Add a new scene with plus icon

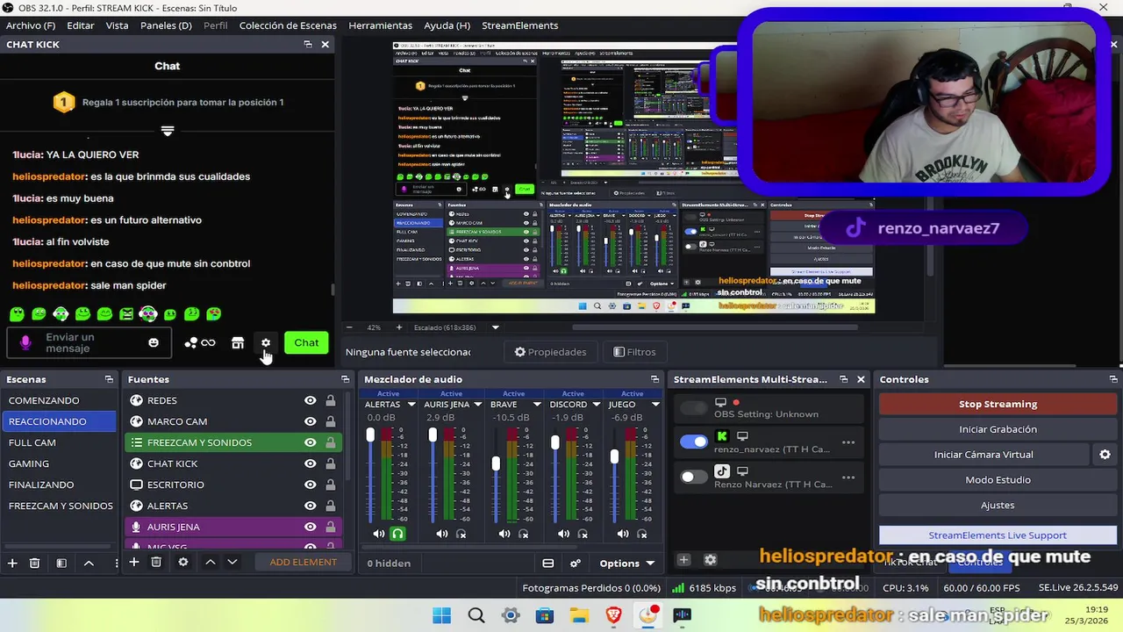[x=12, y=563]
